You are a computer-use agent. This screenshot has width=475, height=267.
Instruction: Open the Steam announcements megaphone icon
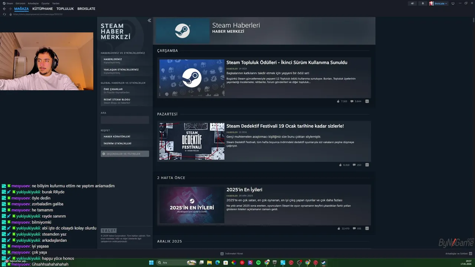(412, 3)
